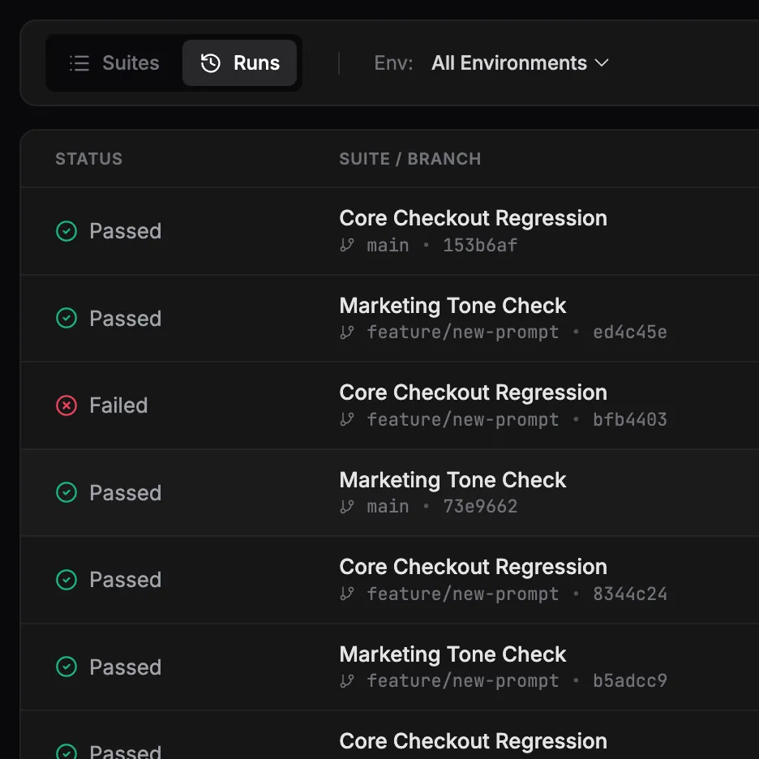Click the branch icon next to main on 153b6af
Viewport: 759px width, 759px height.
[347, 245]
